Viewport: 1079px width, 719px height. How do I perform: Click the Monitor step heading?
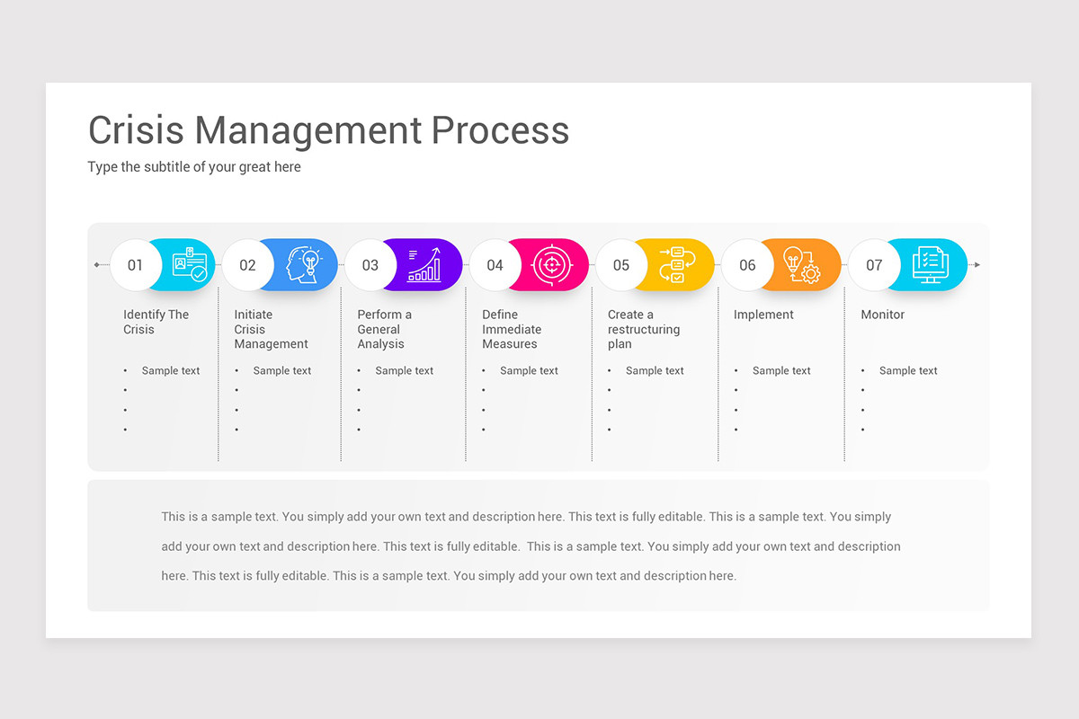pyautogui.click(x=883, y=315)
